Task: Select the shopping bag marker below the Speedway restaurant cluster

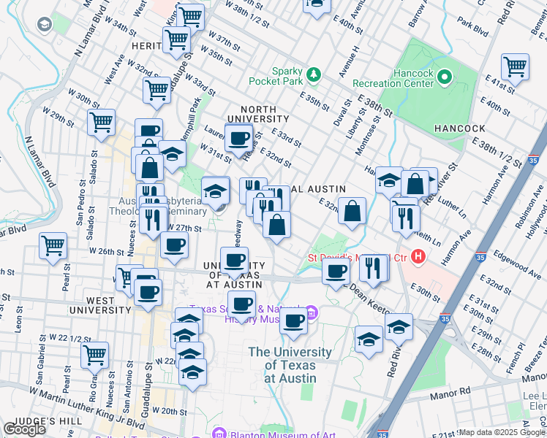Action: 277,225
